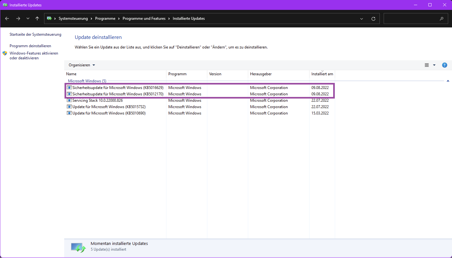Select Update für Microsoft Windows (KB5010690)
The image size is (452, 258).
(x=200, y=113)
